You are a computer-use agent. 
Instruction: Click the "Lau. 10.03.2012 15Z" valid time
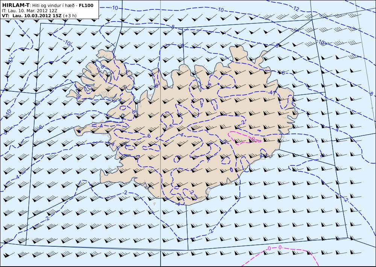pyautogui.click(x=37, y=15)
